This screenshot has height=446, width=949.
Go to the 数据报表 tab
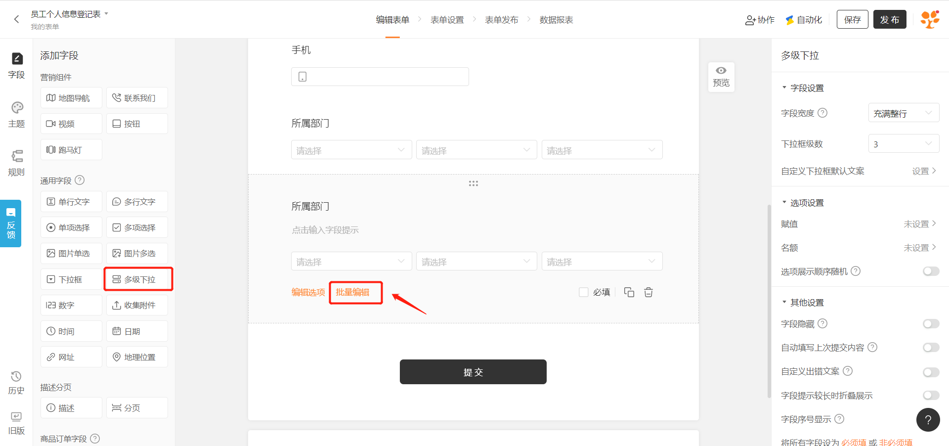click(x=556, y=20)
